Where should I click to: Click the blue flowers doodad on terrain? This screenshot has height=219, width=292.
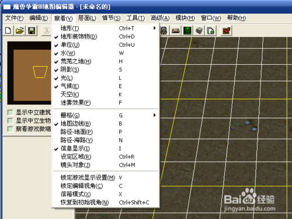click(245, 126)
